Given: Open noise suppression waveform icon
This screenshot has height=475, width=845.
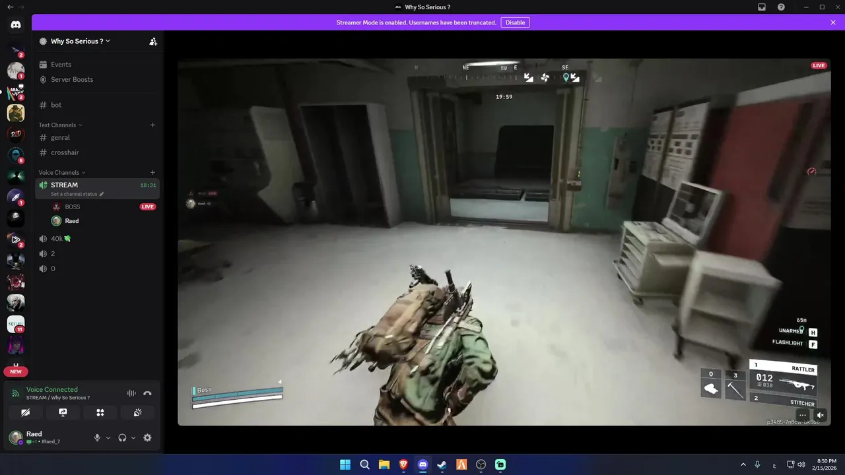Looking at the screenshot, I should pyautogui.click(x=131, y=393).
